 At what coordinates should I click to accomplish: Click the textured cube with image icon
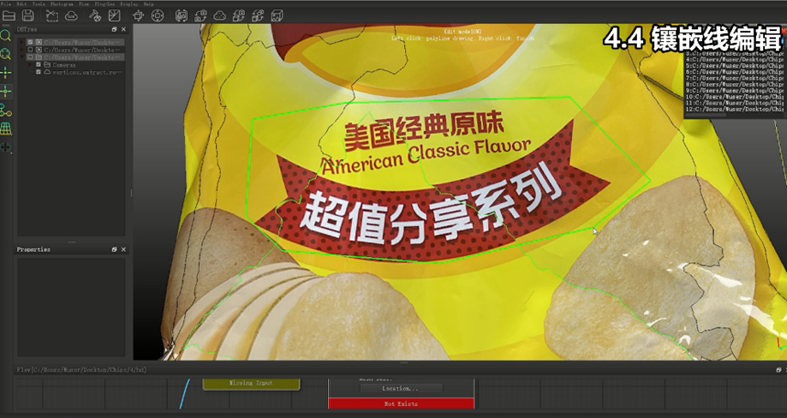277,16
